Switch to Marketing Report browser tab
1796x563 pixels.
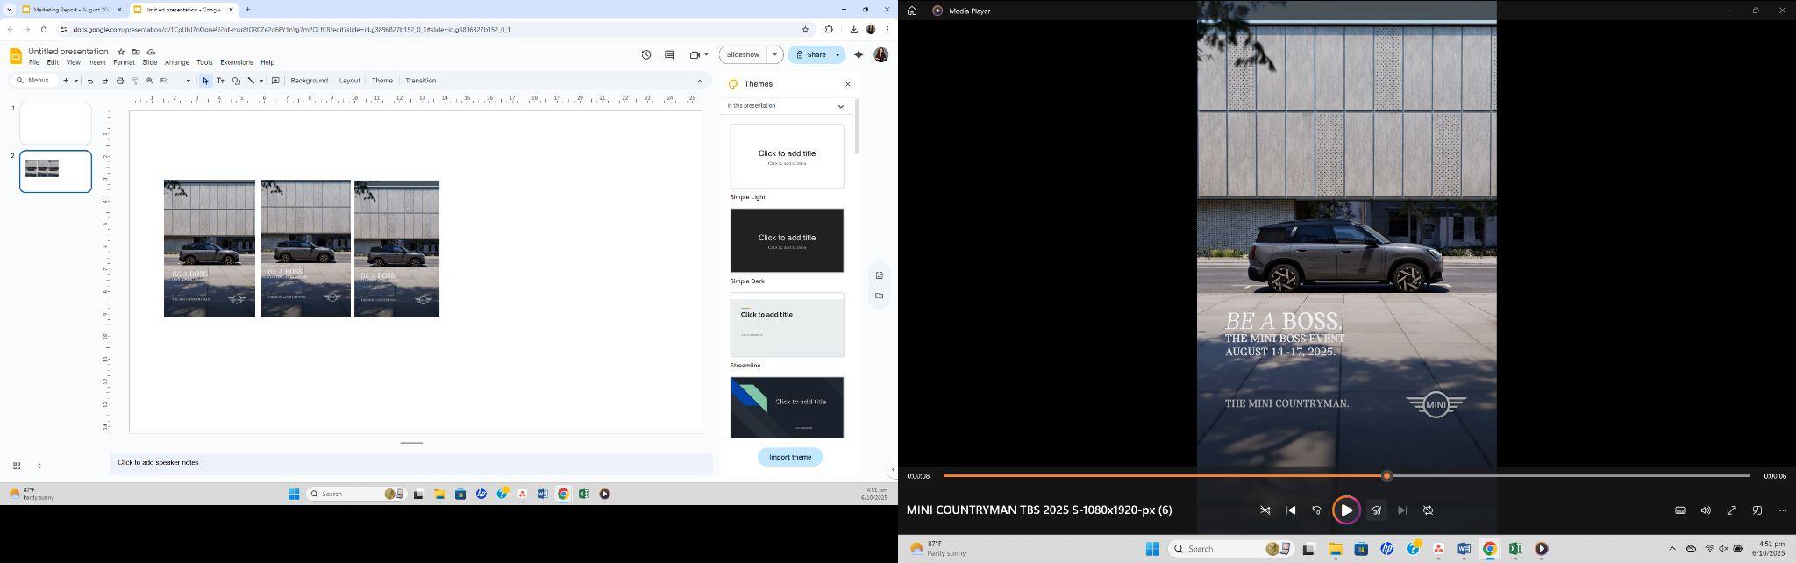pos(71,10)
